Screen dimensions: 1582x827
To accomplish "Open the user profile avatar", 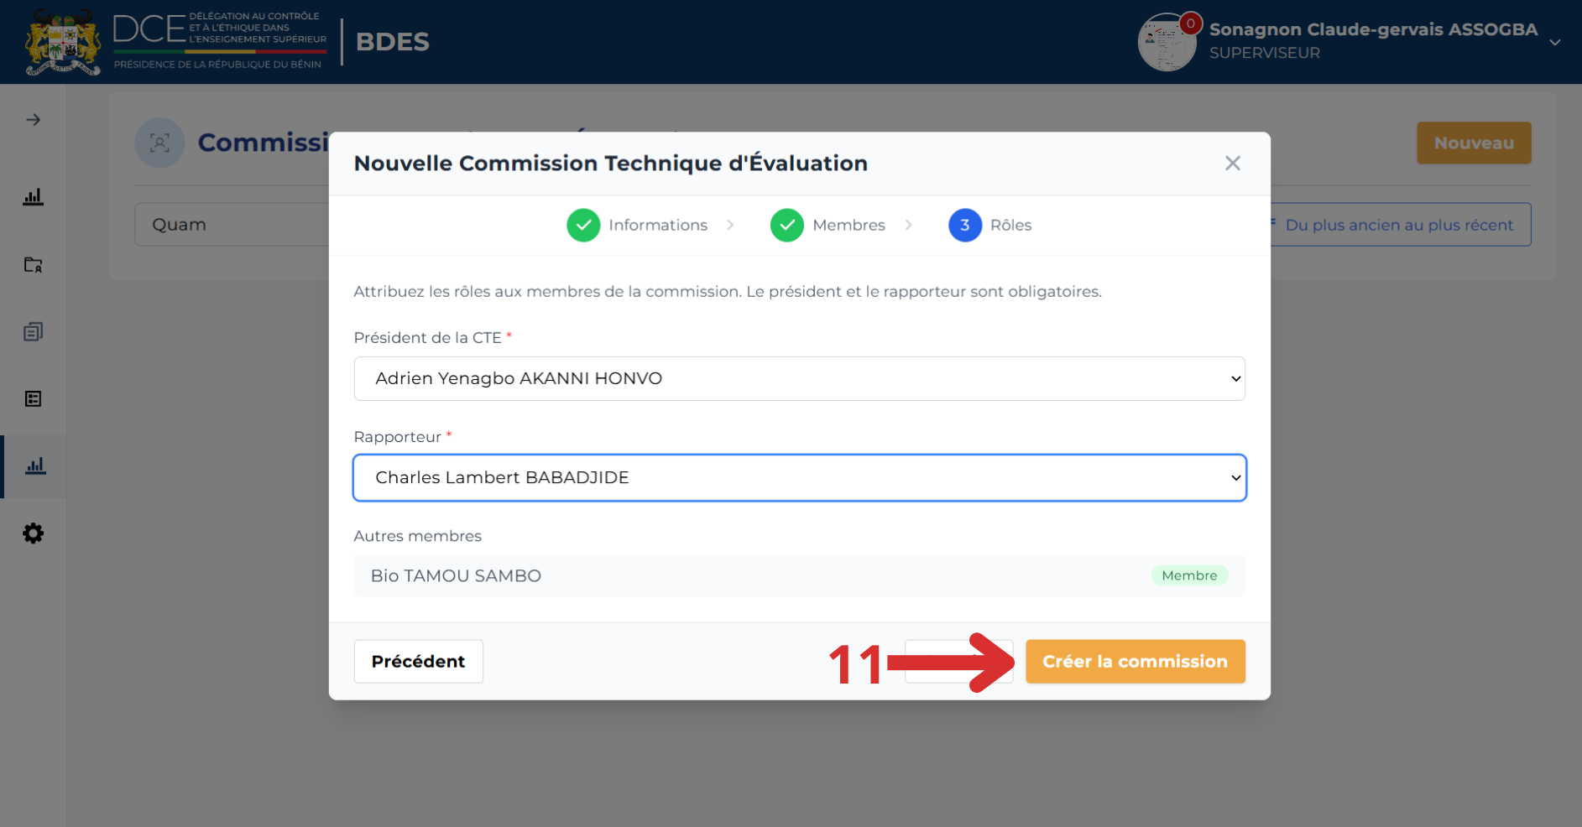I will point(1167,43).
